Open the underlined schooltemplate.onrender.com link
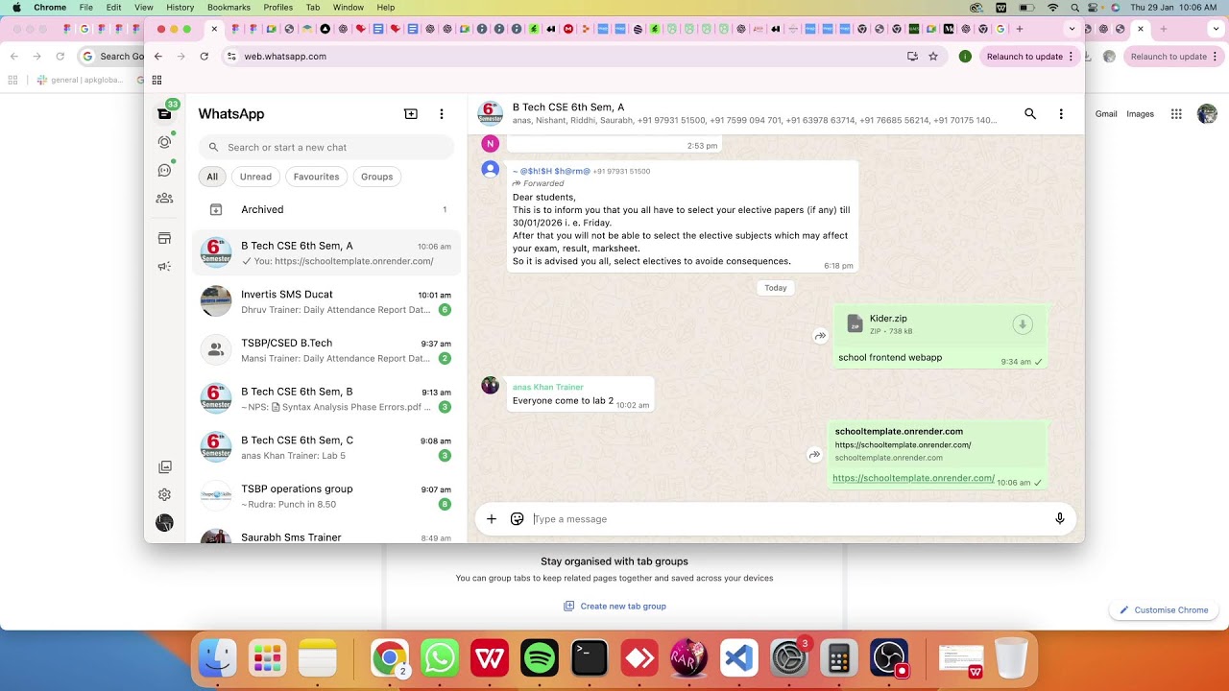 [913, 478]
